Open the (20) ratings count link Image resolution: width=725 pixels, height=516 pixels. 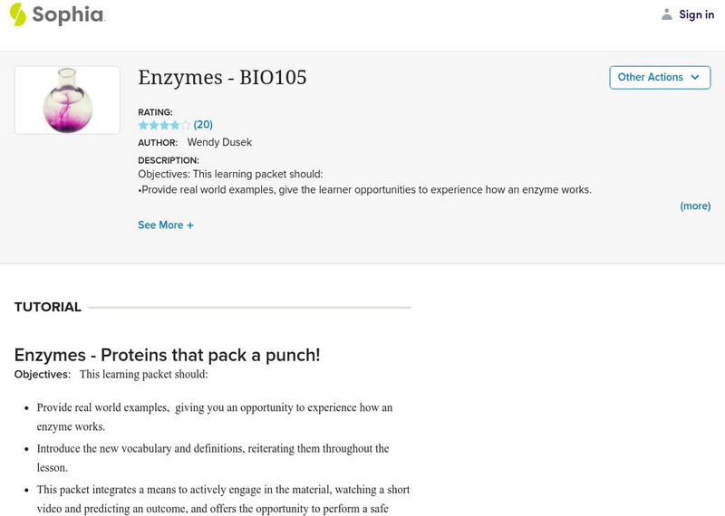[x=203, y=125]
